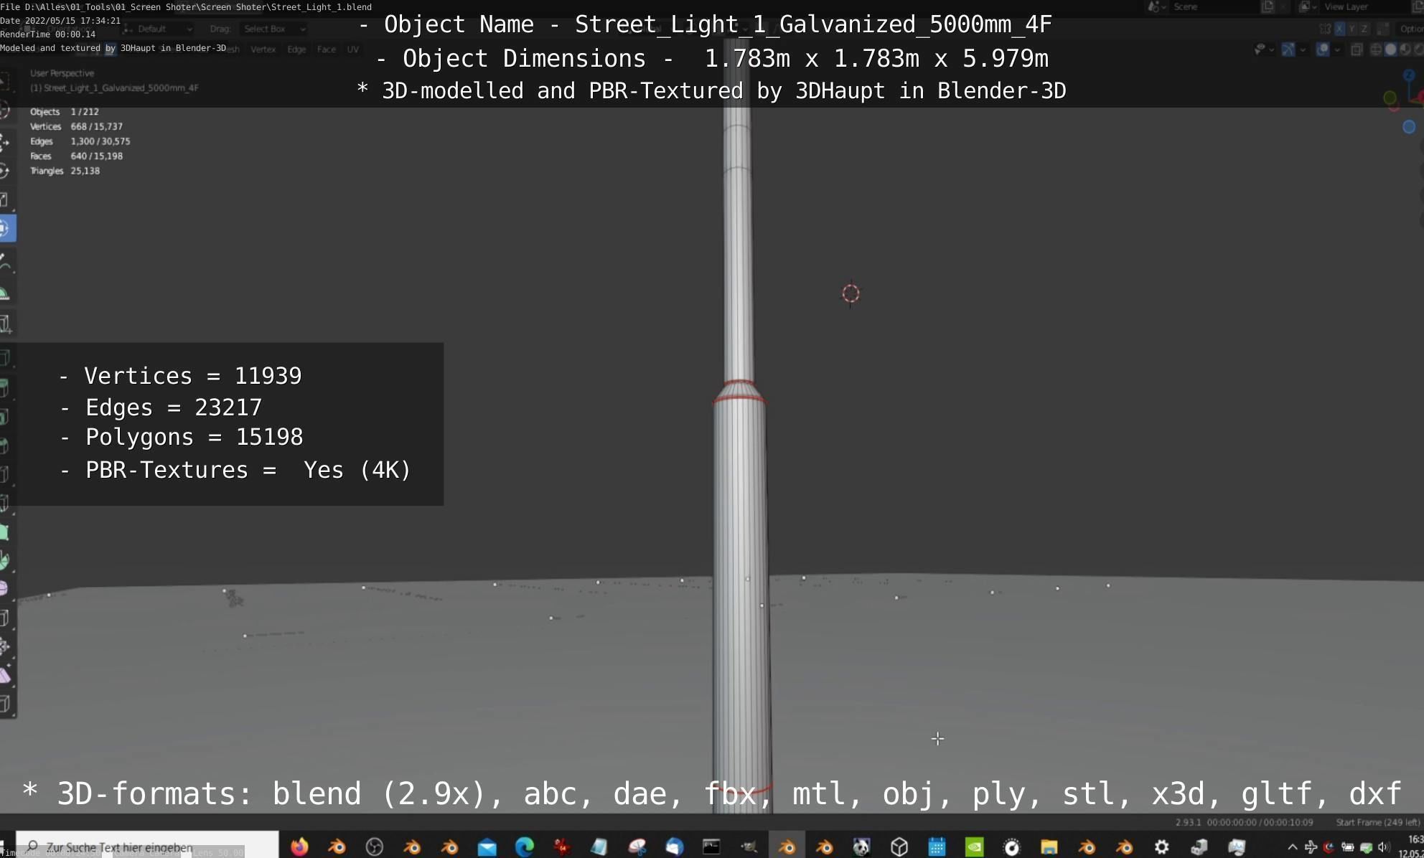Click the new scene icon
Image resolution: width=1424 pixels, height=858 pixels.
coord(1268,6)
